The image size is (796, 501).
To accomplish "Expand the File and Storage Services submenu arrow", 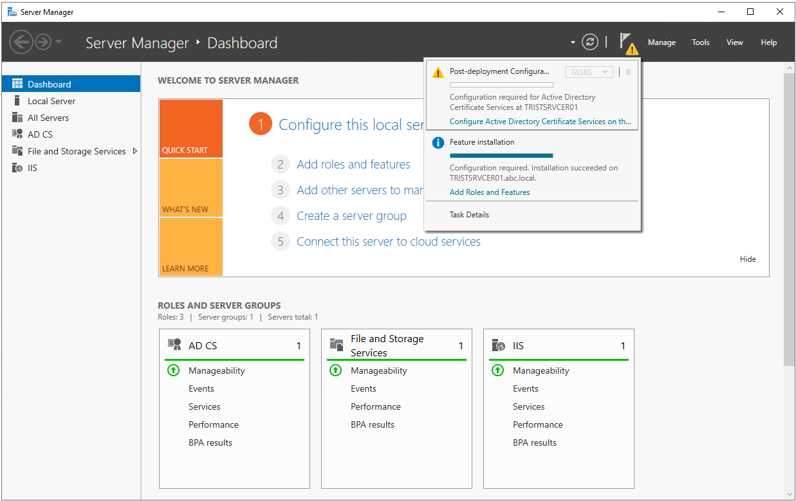I will (134, 151).
